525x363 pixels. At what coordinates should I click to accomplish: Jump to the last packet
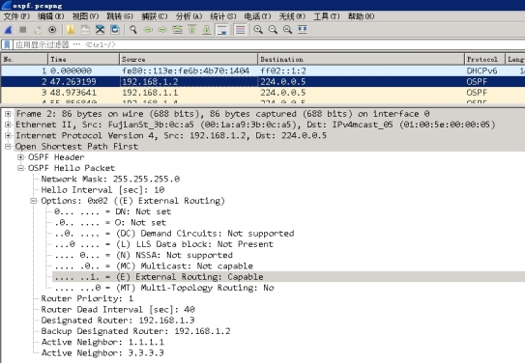[x=207, y=30]
